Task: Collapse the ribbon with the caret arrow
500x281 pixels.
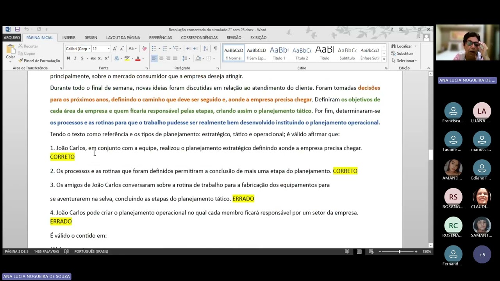Action: coord(429,68)
